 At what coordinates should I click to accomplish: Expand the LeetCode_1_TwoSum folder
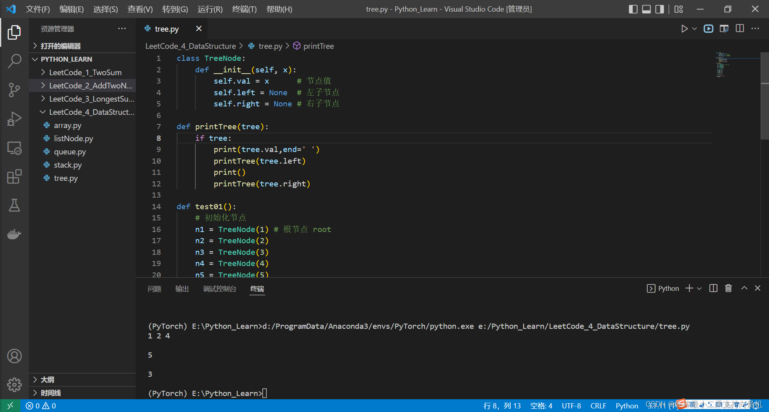tap(83, 72)
